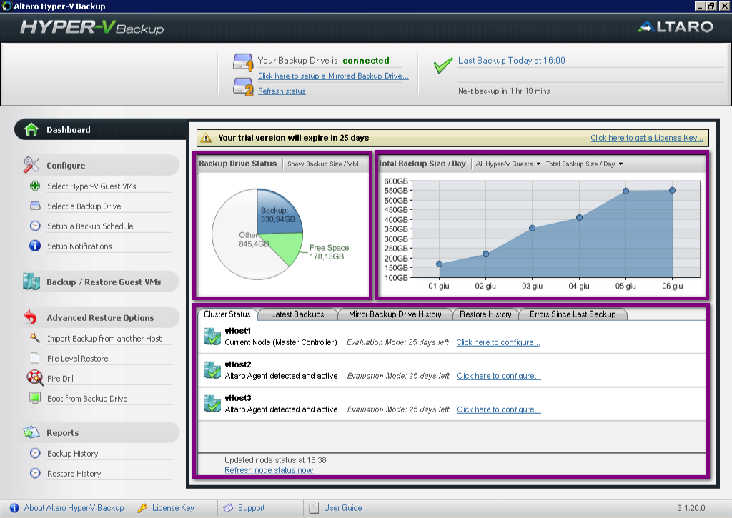Click the vHost2 node status icon

[212, 370]
